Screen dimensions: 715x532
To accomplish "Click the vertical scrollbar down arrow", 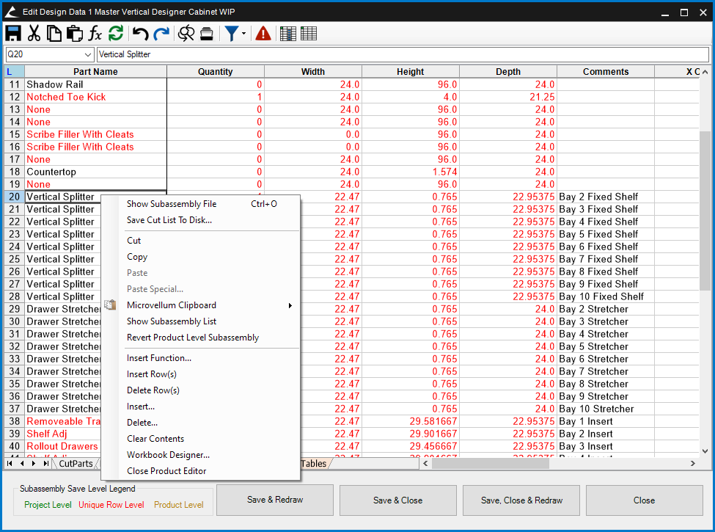I will [x=705, y=451].
